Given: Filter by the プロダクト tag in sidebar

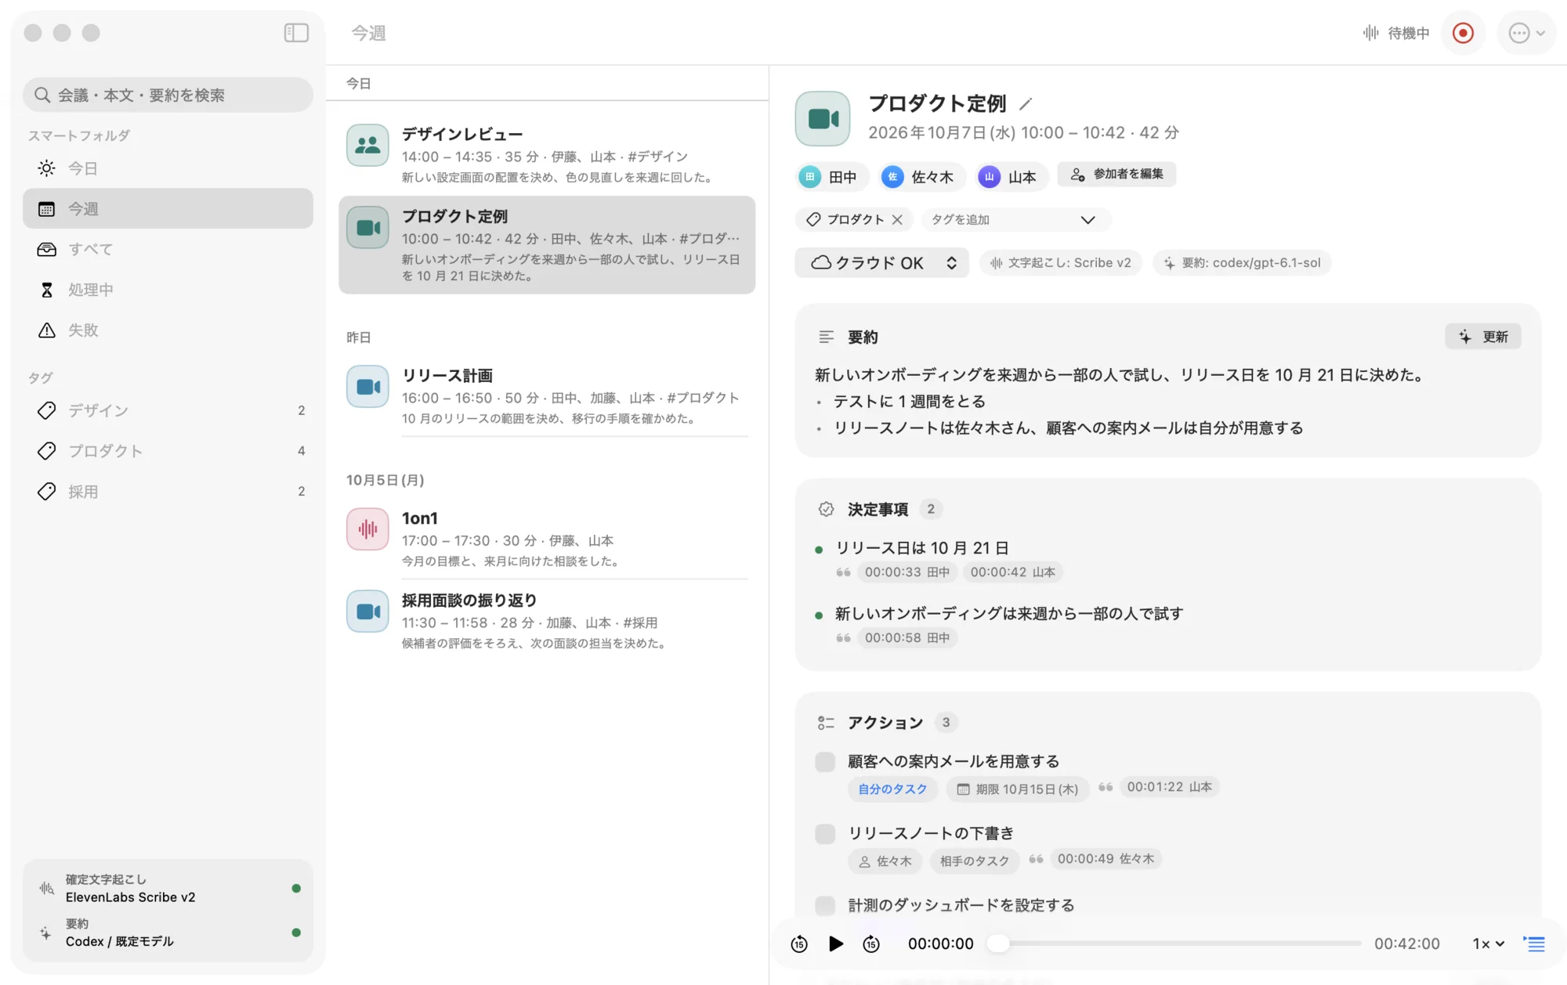Looking at the screenshot, I should coord(168,451).
